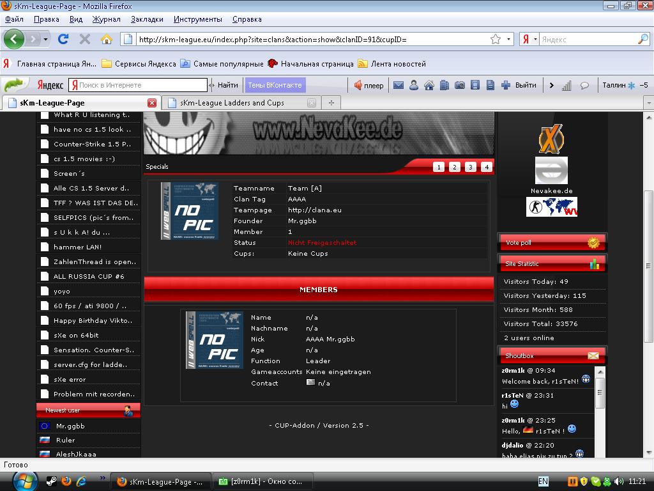Click the Vote poll badge icon
The image size is (654, 491).
coord(593,242)
